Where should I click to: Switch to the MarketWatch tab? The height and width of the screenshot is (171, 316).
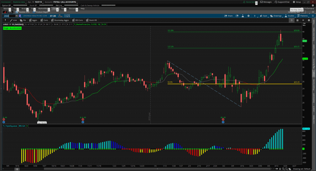[x=44, y=9]
